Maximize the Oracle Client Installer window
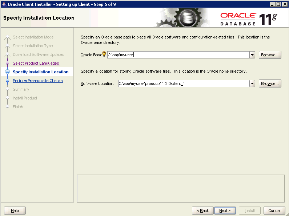This screenshot has height=216, width=289. coord(278,4)
